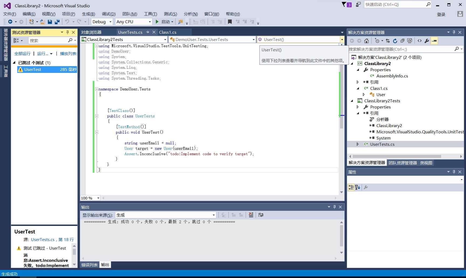Click Home icon in Solution Explorer
The image size is (466, 278).
click(x=366, y=41)
